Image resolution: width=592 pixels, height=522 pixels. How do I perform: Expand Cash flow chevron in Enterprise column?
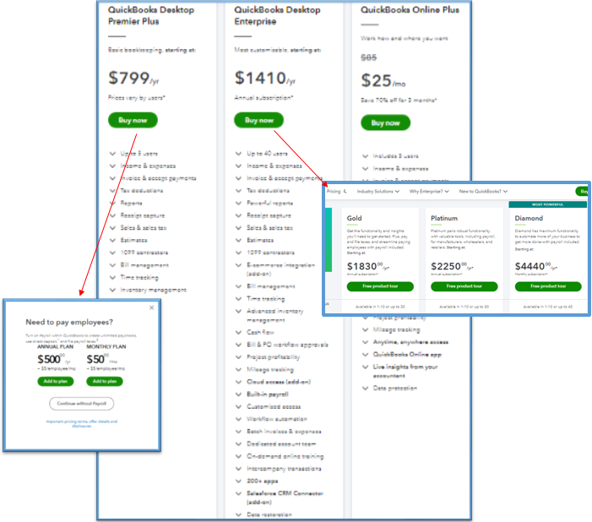click(x=239, y=332)
